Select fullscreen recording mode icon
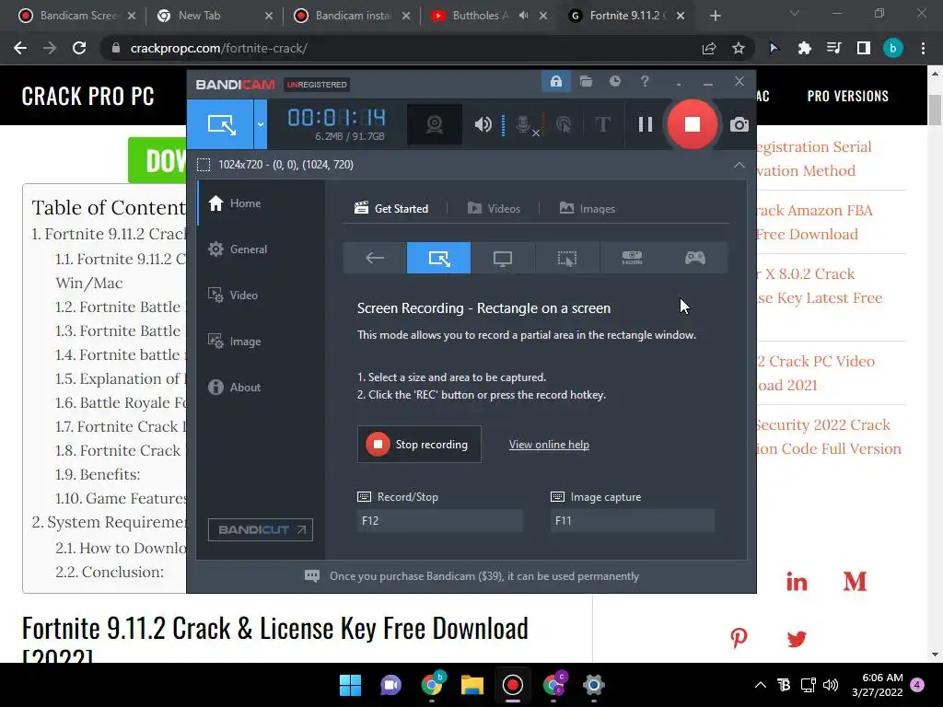This screenshot has width=943, height=707. 503,258
